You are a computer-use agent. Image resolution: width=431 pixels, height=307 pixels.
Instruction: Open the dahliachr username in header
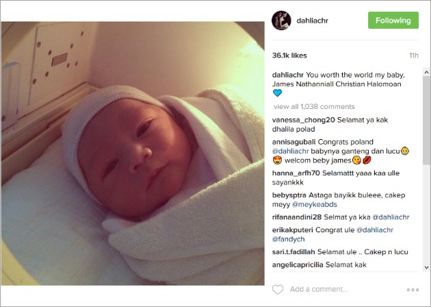click(312, 21)
